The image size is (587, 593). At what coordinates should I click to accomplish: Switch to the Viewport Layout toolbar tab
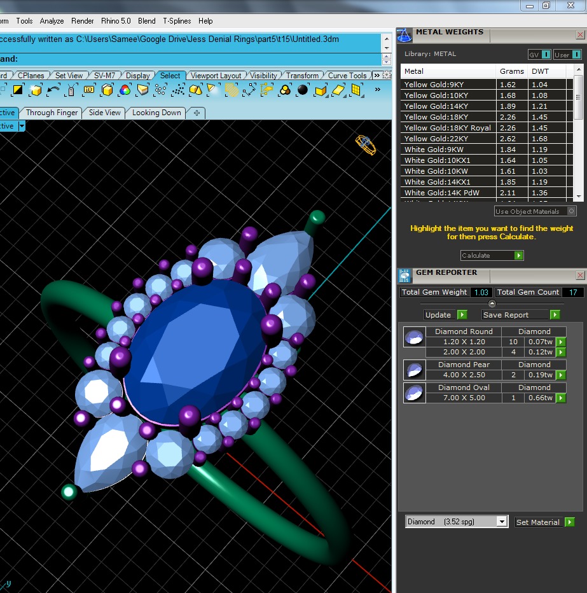point(216,75)
